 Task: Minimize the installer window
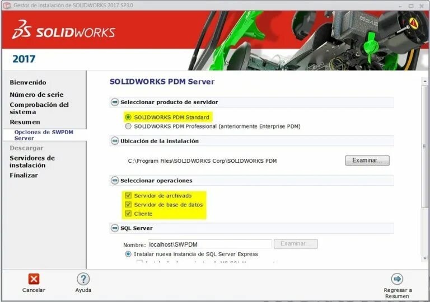pos(400,6)
